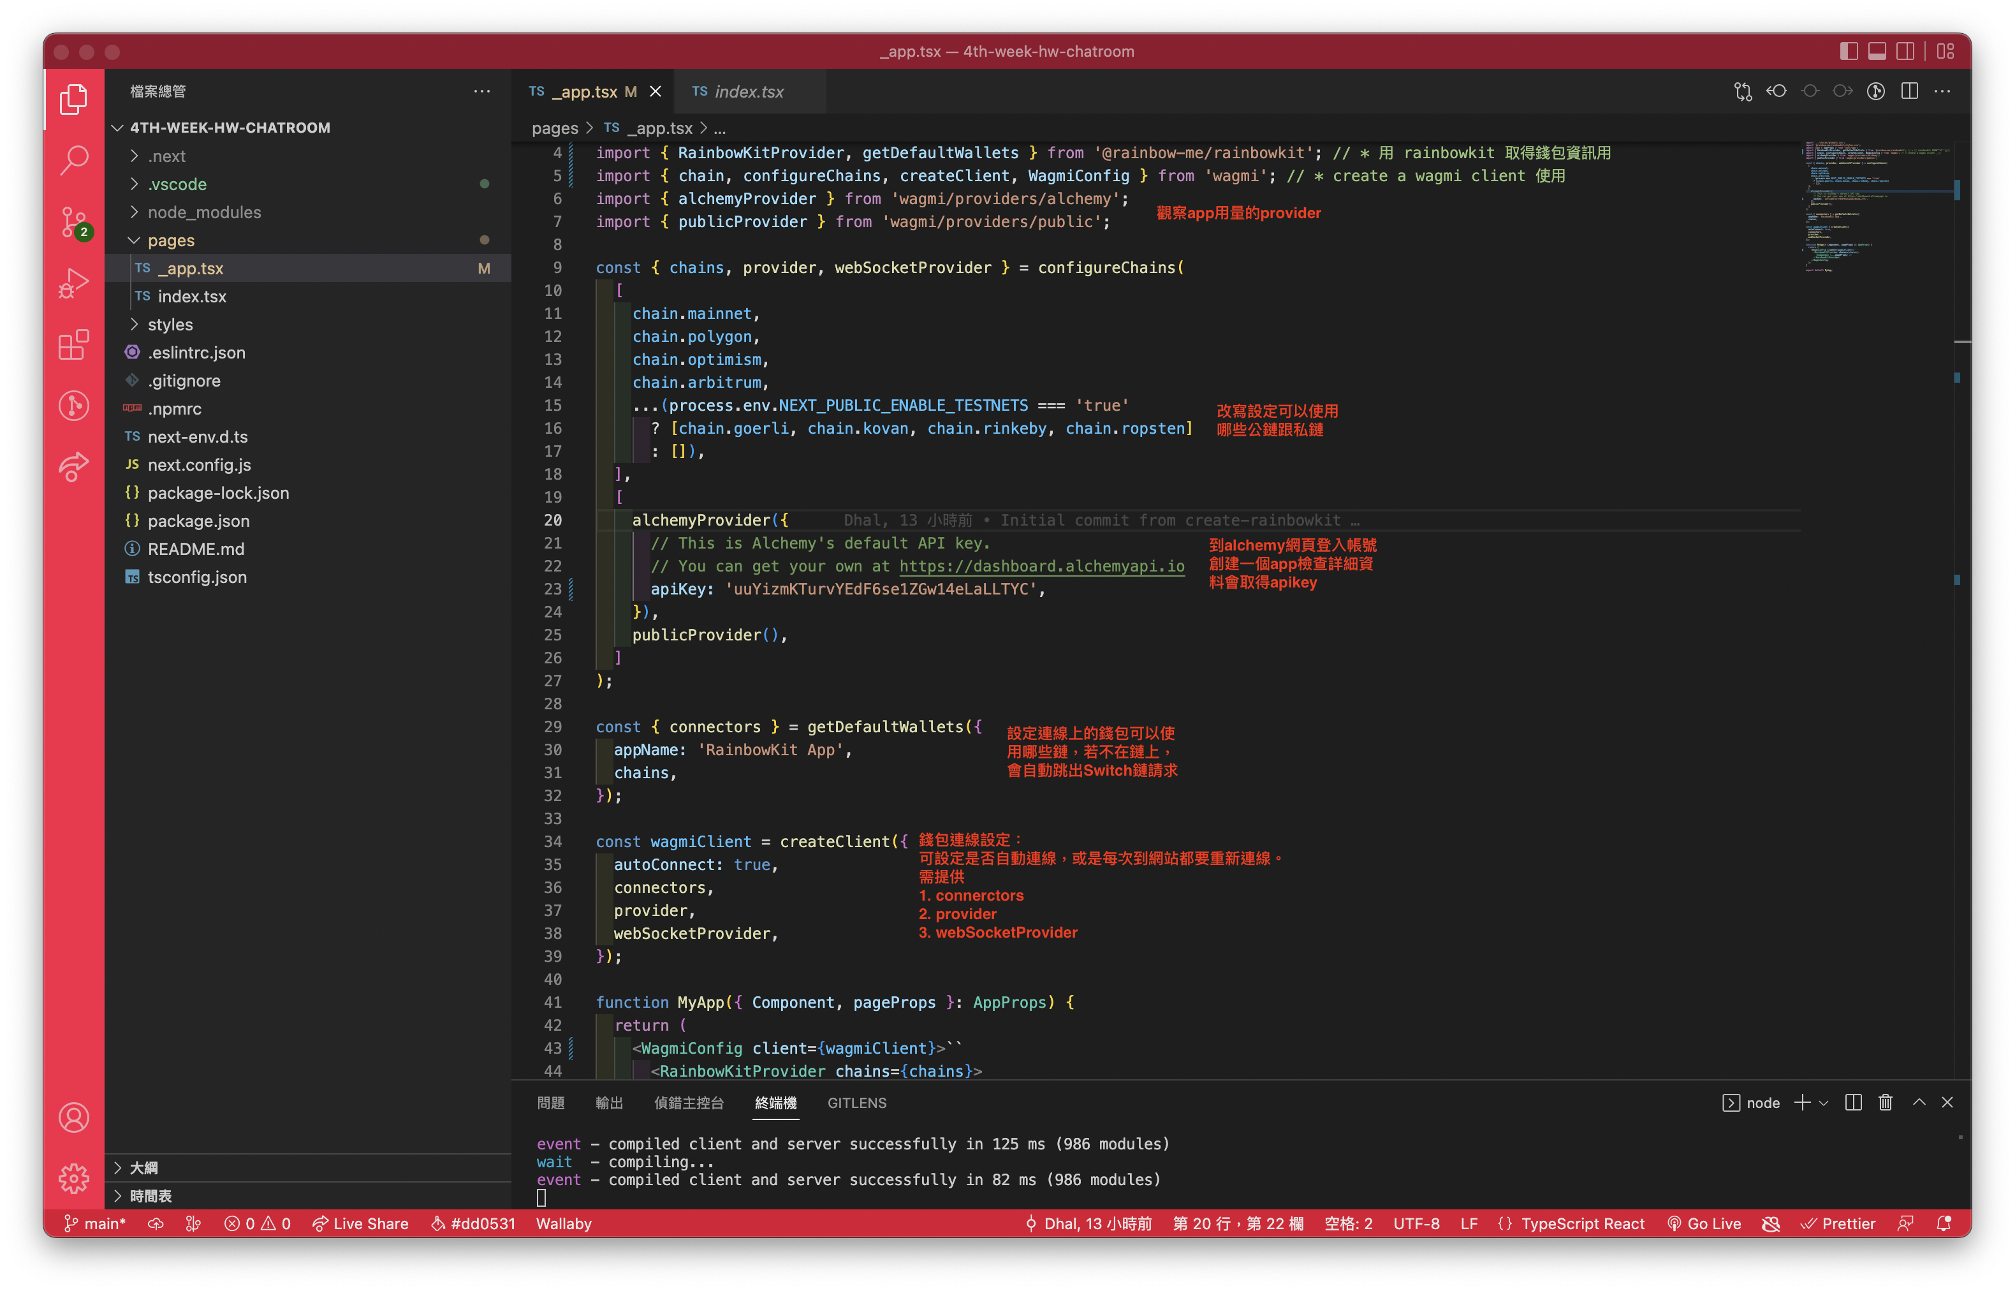Click the #dd0531 color item in status bar
The height and width of the screenshot is (1291, 2015).
473,1223
